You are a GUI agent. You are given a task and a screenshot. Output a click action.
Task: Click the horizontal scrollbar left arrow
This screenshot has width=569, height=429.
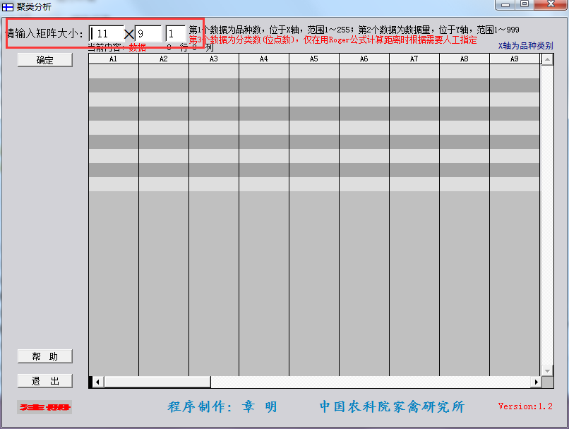click(x=97, y=382)
